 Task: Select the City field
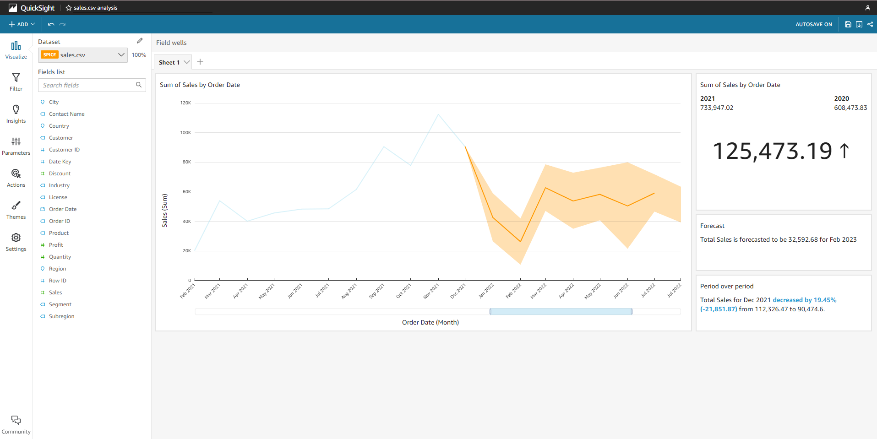[x=54, y=102]
